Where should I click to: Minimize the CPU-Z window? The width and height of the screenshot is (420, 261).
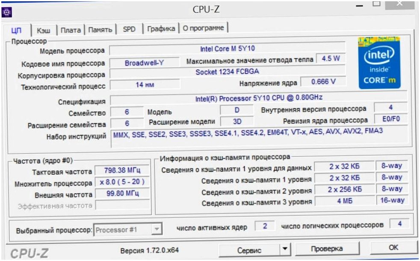click(360, 5)
